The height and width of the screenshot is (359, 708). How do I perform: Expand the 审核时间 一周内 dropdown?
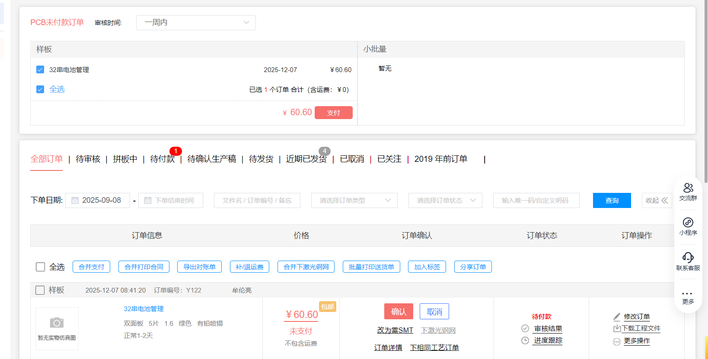196,22
